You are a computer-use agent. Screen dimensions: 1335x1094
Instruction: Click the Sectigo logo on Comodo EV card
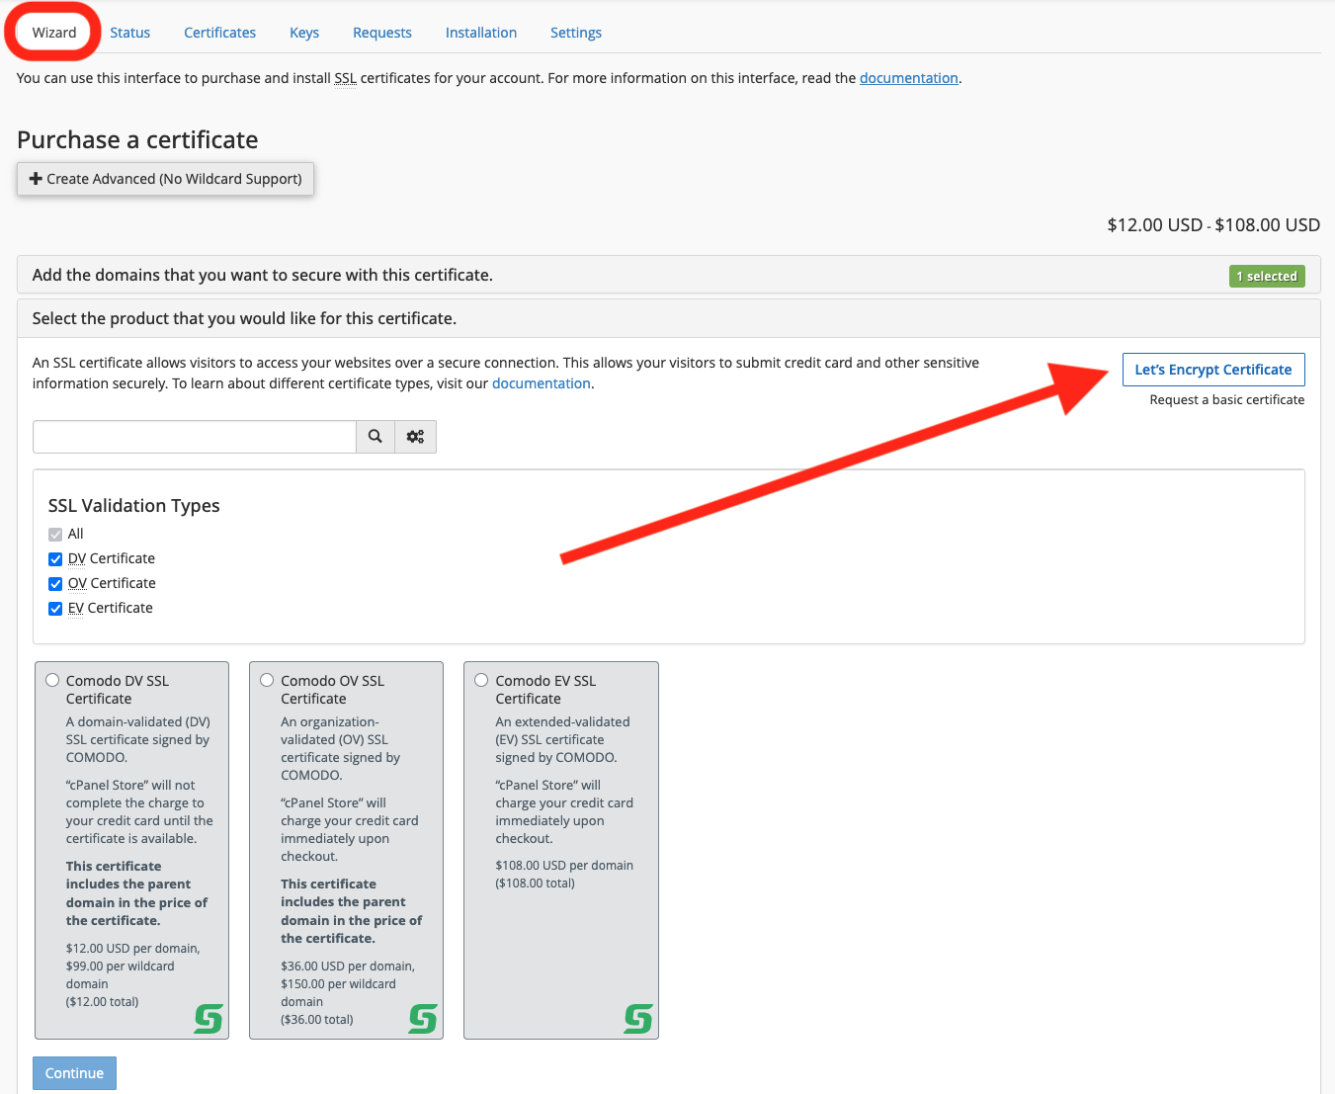point(638,1019)
